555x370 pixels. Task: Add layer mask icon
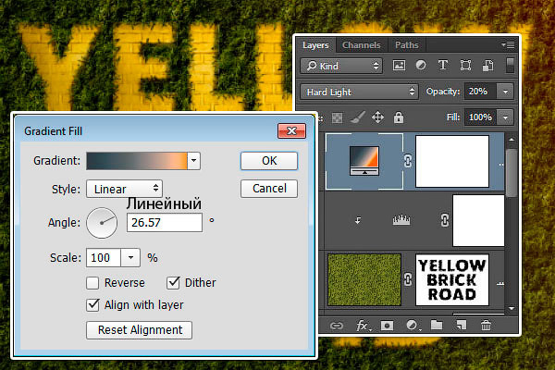(x=387, y=326)
